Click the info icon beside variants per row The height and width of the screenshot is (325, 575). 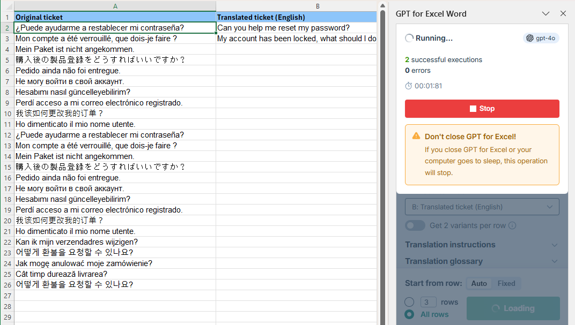(x=512, y=225)
